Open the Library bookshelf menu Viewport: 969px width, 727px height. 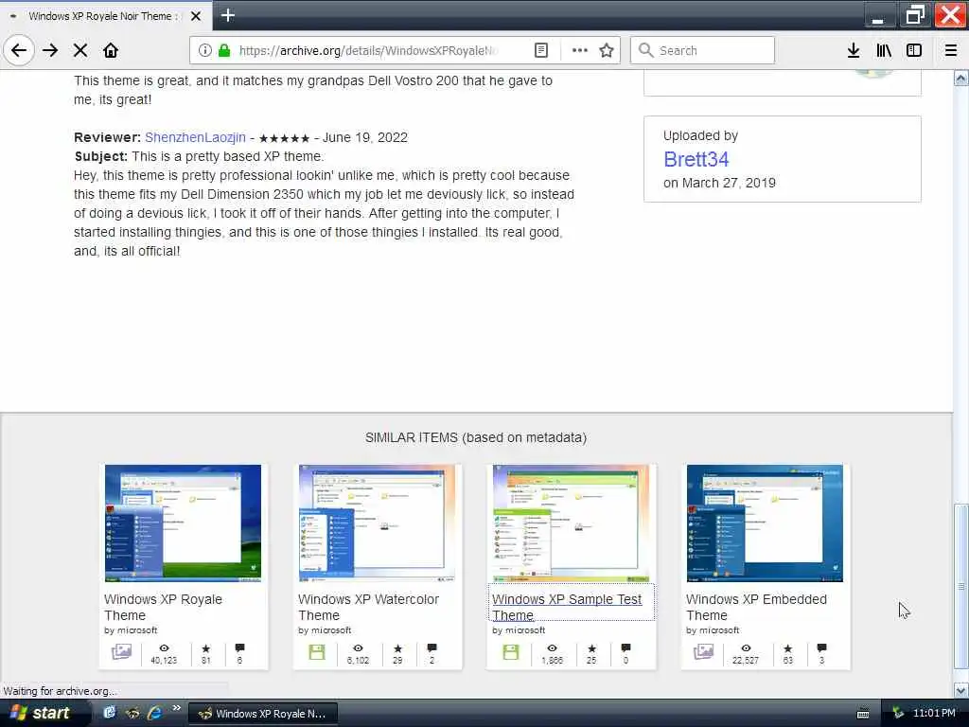tap(884, 50)
